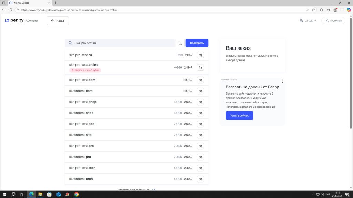The height and width of the screenshot is (198, 353).
Task: Open Google Chrome from the taskbar
Action: pos(77,194)
